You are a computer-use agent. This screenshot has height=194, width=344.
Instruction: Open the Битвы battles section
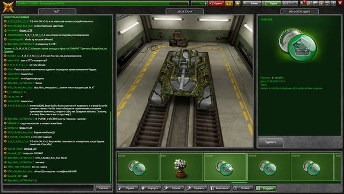coord(252,4)
